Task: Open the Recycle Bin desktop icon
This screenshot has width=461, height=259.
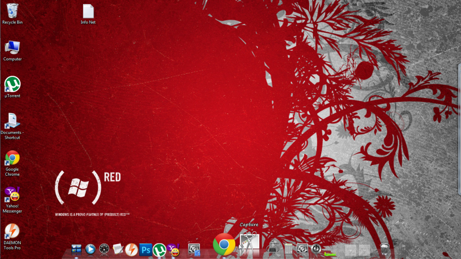Action: [12, 14]
